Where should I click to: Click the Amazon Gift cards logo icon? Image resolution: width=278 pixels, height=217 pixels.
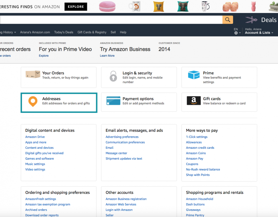click(x=194, y=101)
